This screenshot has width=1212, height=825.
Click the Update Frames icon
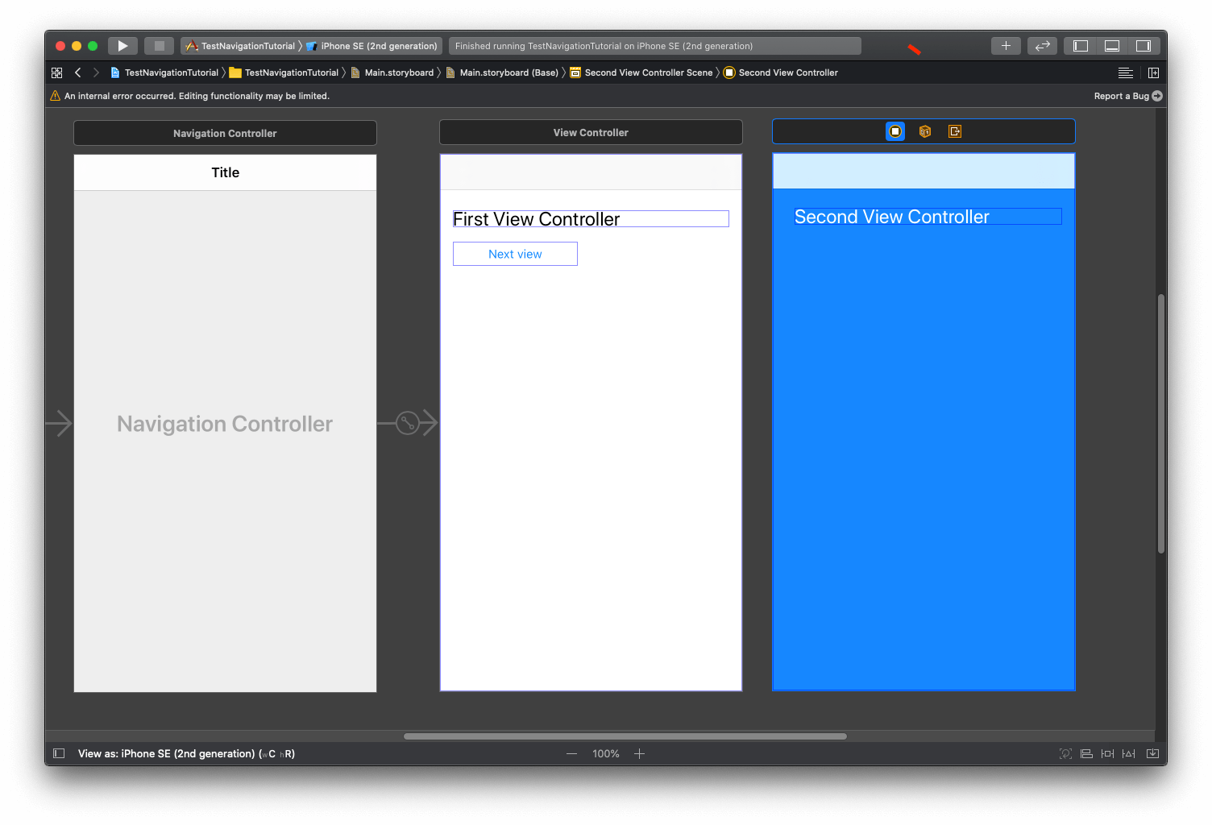(x=1065, y=753)
